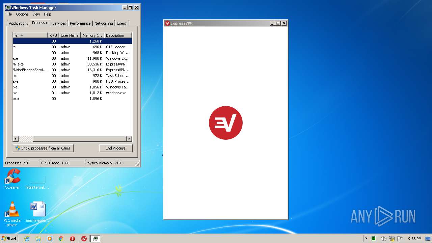Screen dimensions: 432x243
Task: Click the process list scroll left arrow
Action: [16, 139]
